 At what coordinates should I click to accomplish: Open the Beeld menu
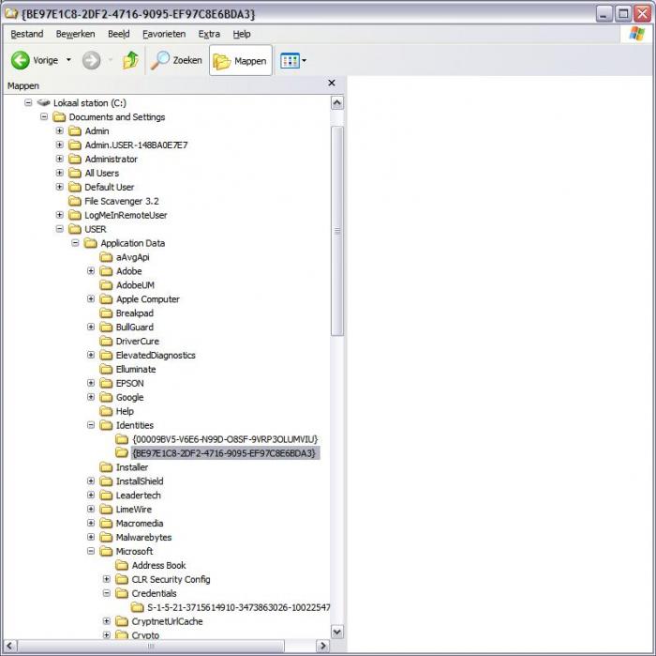coord(119,34)
